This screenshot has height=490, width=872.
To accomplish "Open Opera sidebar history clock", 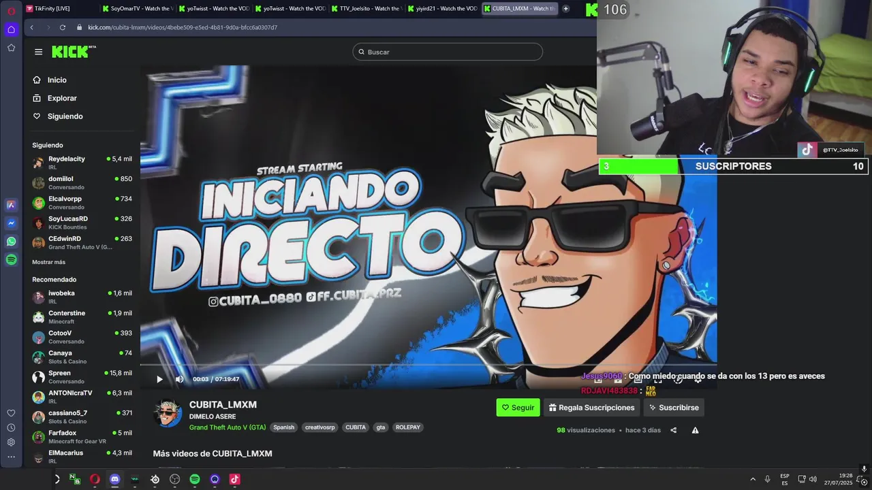I will 11,427.
